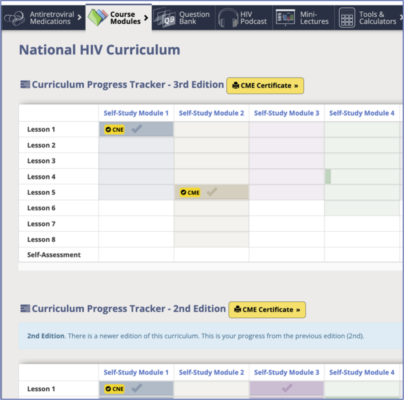Click the checkmark in 2nd Edition Module 1 Lesson 1
This screenshot has width=404, height=400.
[x=137, y=388]
